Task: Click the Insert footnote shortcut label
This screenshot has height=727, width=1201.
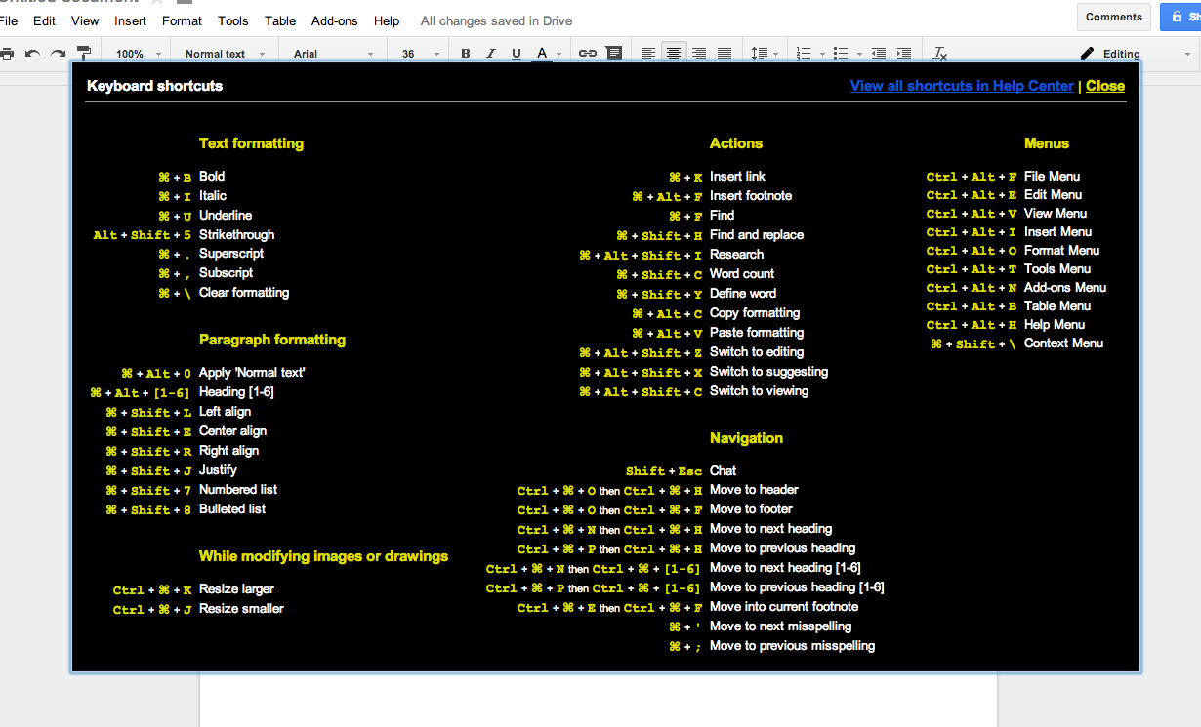Action: point(751,196)
